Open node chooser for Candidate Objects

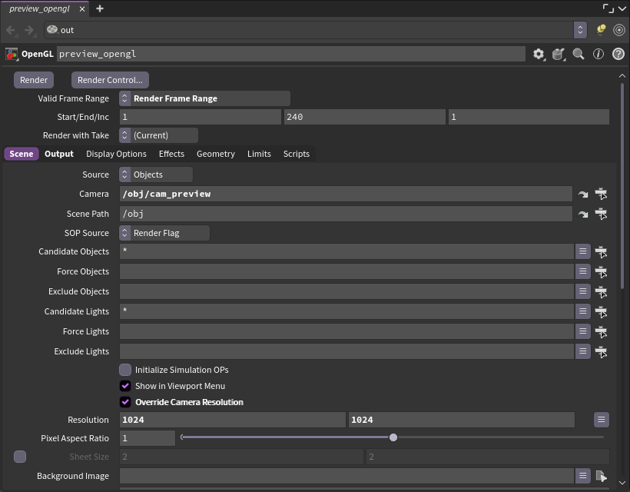click(x=601, y=252)
